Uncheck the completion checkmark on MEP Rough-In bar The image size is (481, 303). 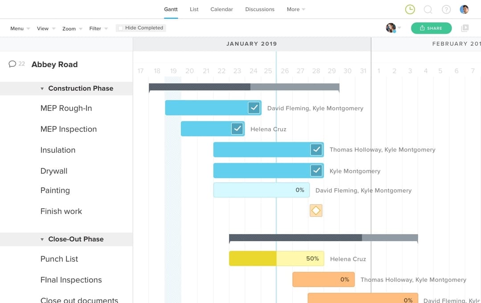[x=254, y=107]
